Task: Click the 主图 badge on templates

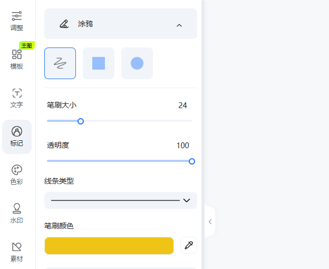Action: (x=27, y=45)
